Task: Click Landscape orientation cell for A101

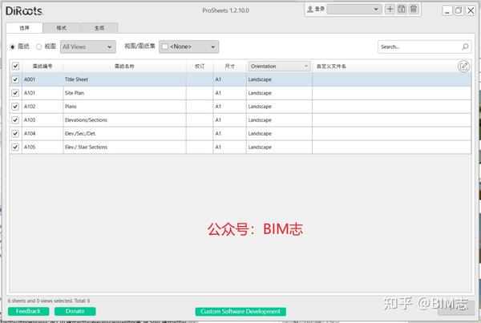Action: click(279, 93)
